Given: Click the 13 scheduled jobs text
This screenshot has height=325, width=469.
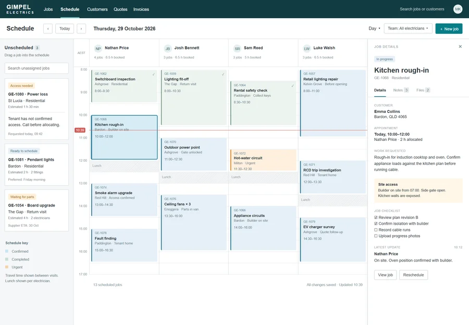Looking at the screenshot, I should click(x=107, y=285).
